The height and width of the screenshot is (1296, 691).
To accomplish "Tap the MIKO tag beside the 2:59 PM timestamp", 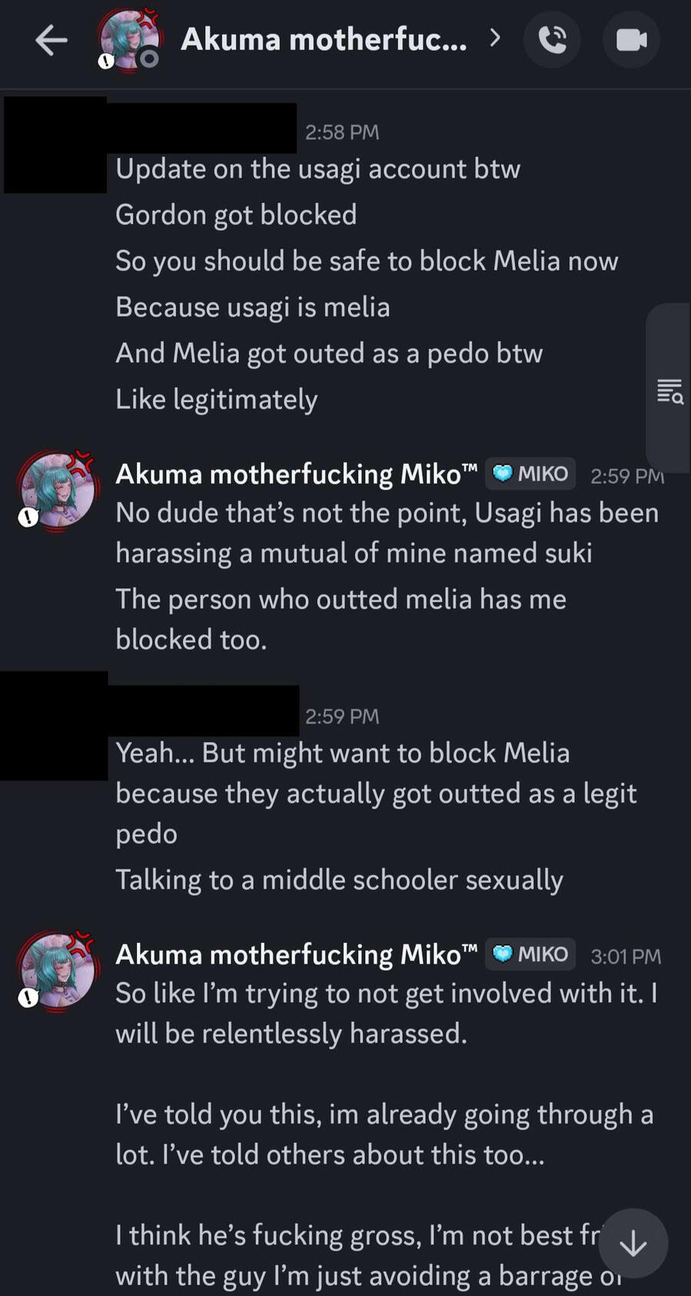I will (530, 474).
